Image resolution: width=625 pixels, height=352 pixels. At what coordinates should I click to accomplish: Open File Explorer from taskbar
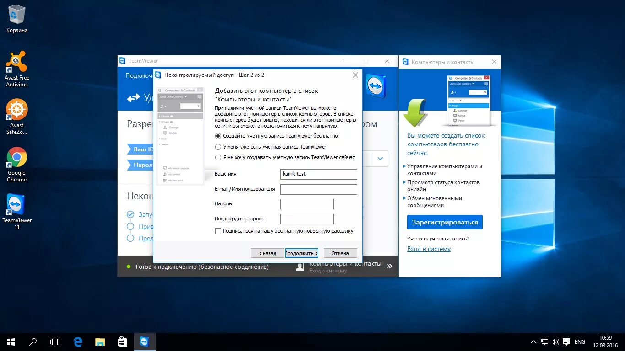[100, 341]
